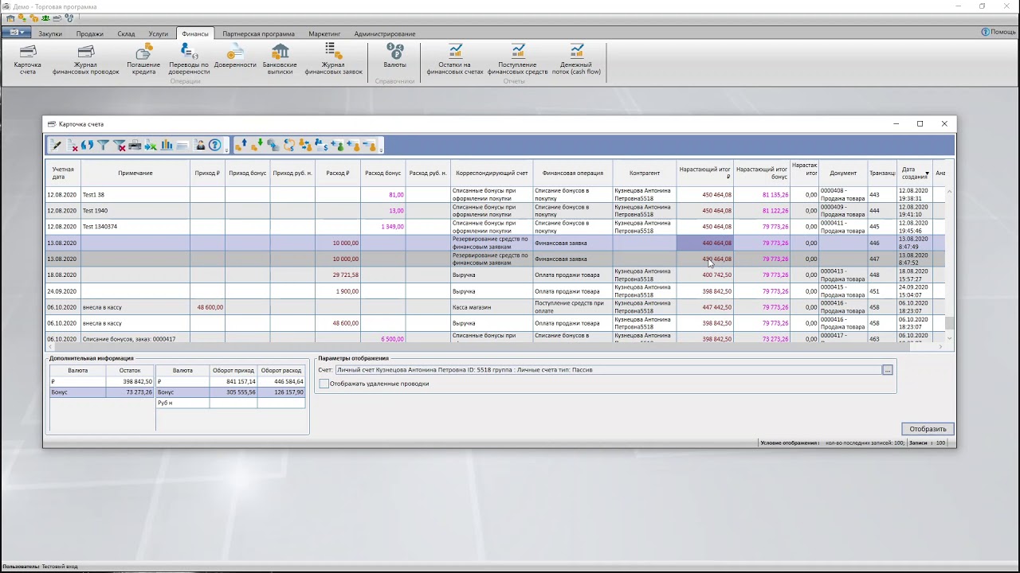Click transaction number 448
1020x573 pixels.
point(875,275)
